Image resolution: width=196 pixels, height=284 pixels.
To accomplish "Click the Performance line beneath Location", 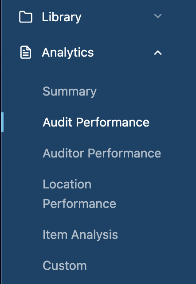I will pos(79,204).
